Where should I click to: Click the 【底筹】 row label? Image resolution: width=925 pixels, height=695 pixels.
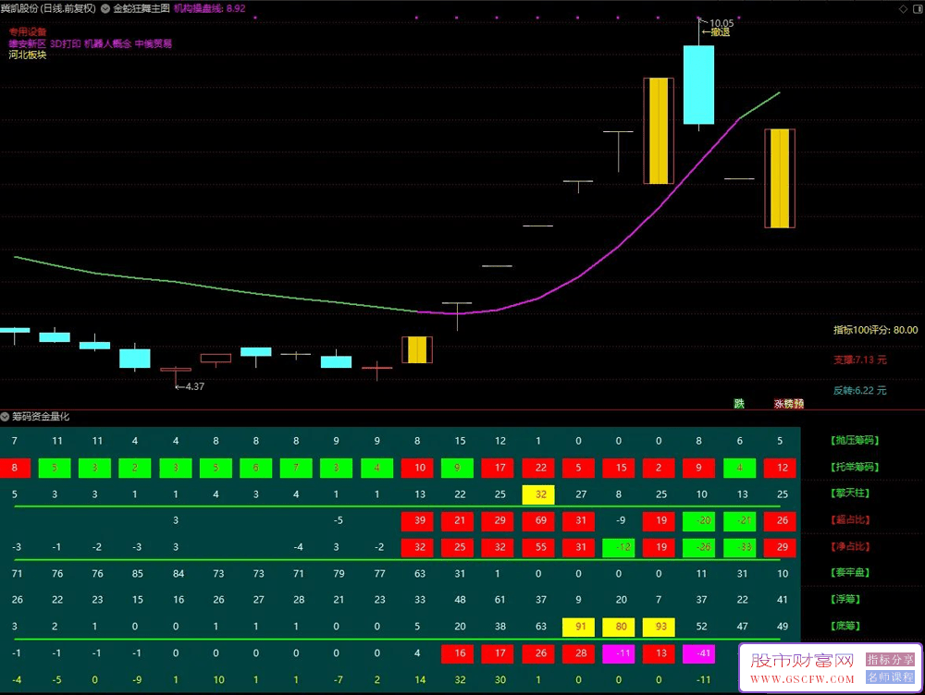tap(845, 626)
